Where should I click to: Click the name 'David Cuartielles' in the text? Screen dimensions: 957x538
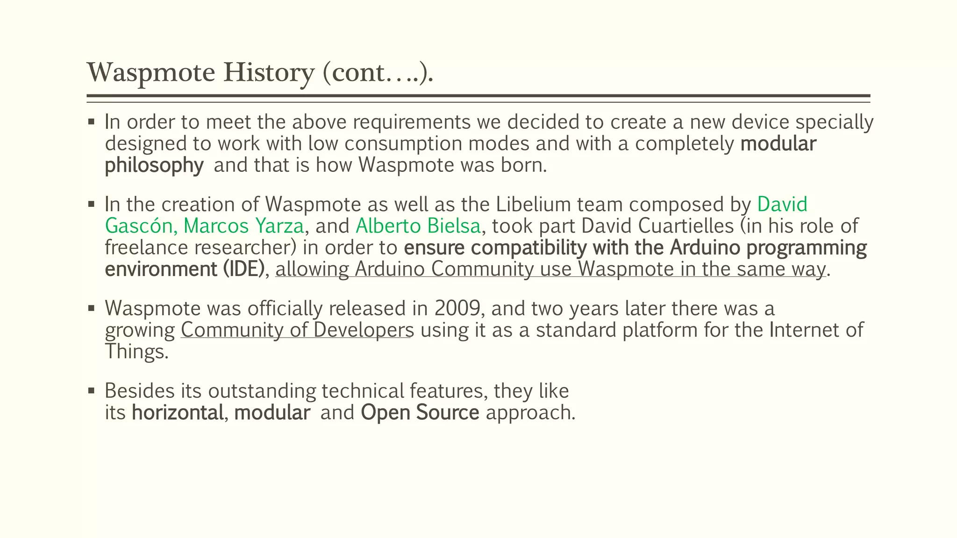click(657, 226)
